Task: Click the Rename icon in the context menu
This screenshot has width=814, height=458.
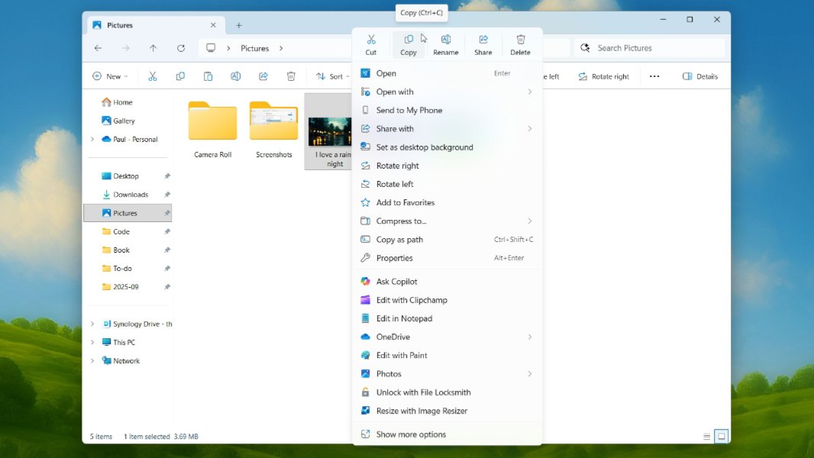Action: click(x=446, y=38)
